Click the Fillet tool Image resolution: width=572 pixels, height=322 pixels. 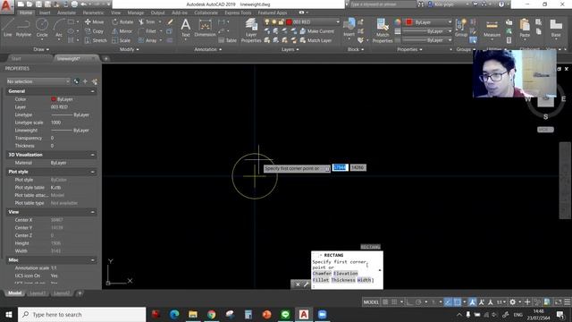tap(147, 31)
